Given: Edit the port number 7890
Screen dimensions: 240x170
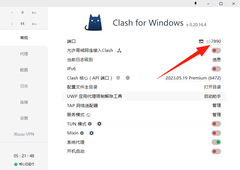Looking at the screenshot, I should tap(216, 41).
